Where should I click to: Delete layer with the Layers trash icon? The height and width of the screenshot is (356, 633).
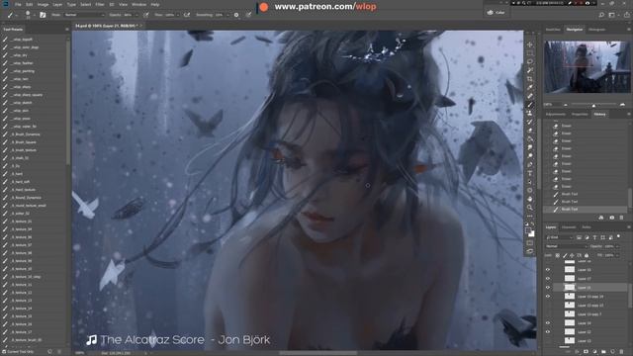click(x=622, y=352)
